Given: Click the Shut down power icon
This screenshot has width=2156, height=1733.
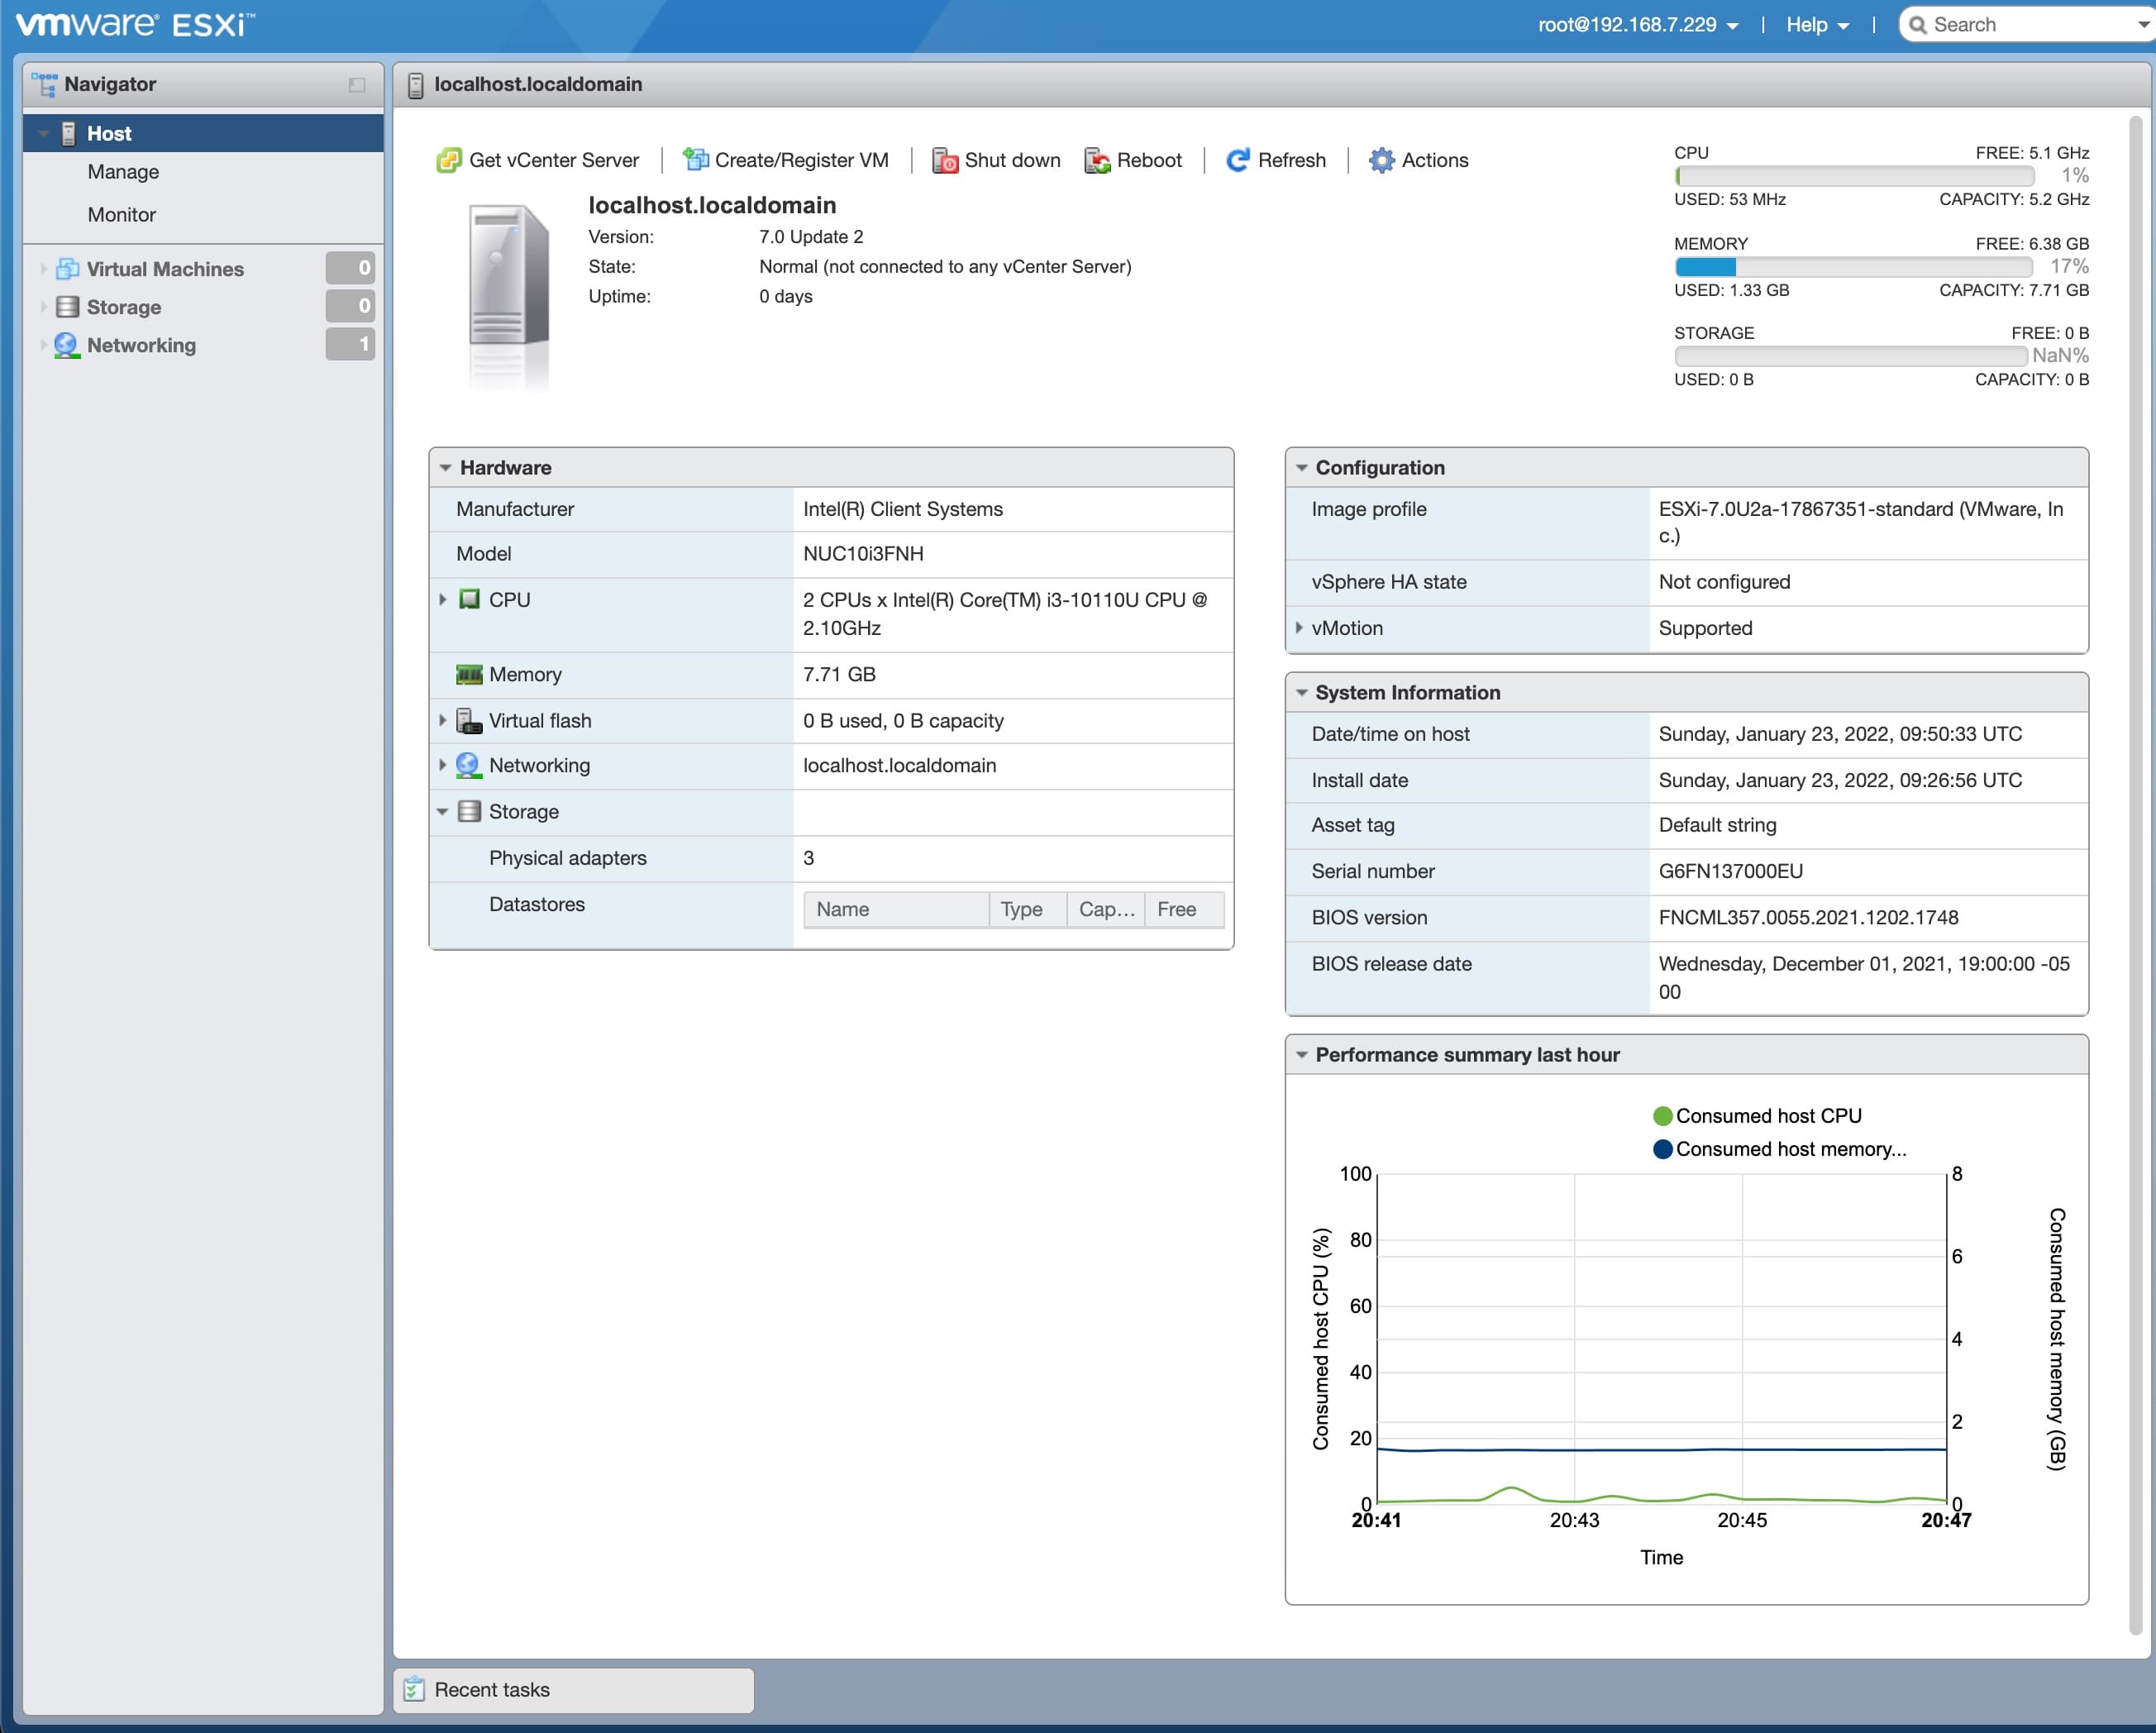Looking at the screenshot, I should [x=945, y=160].
